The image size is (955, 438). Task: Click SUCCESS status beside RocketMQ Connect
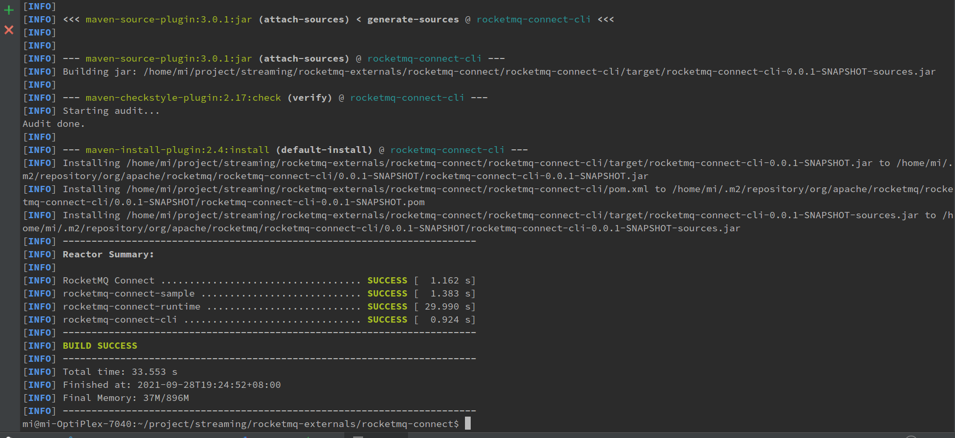click(x=387, y=280)
